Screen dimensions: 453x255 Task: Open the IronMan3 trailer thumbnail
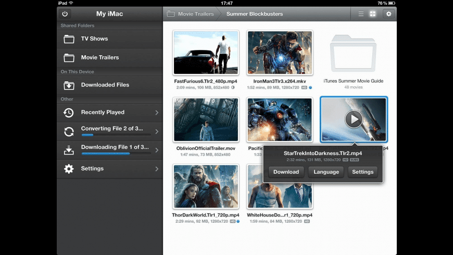tap(280, 53)
